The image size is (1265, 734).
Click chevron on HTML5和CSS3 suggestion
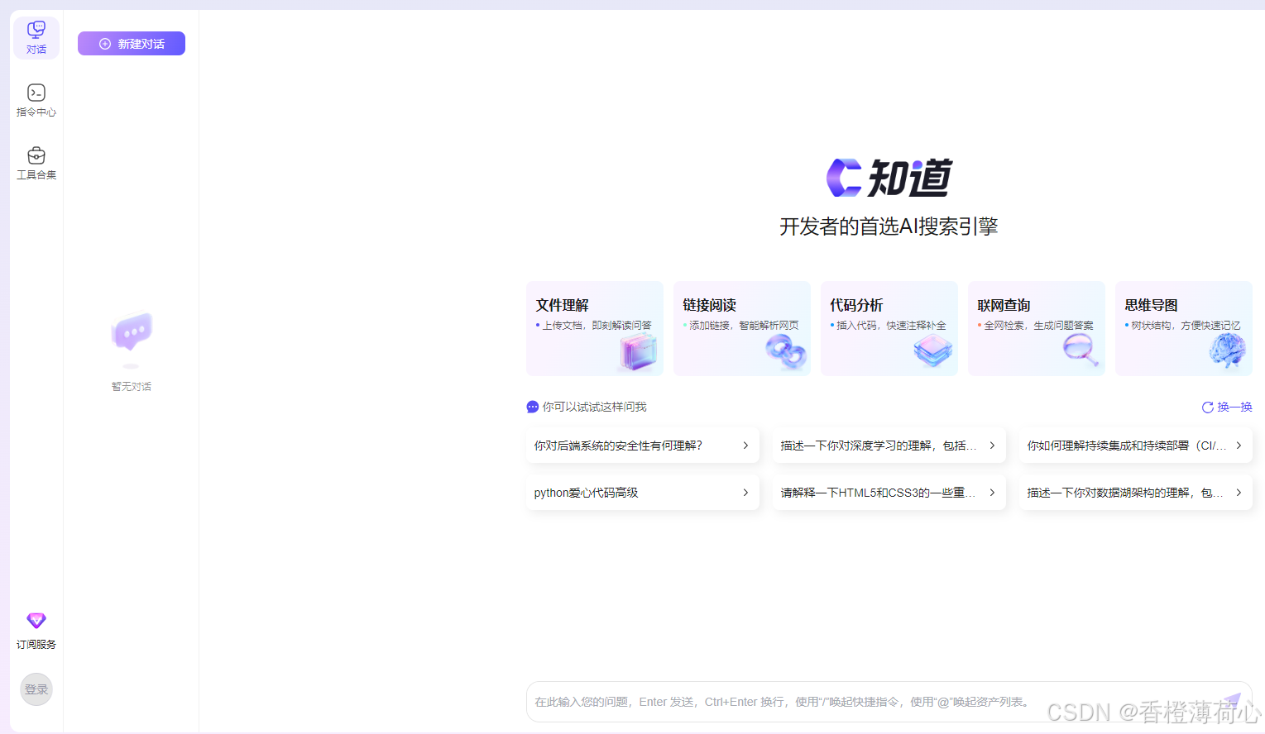(992, 493)
